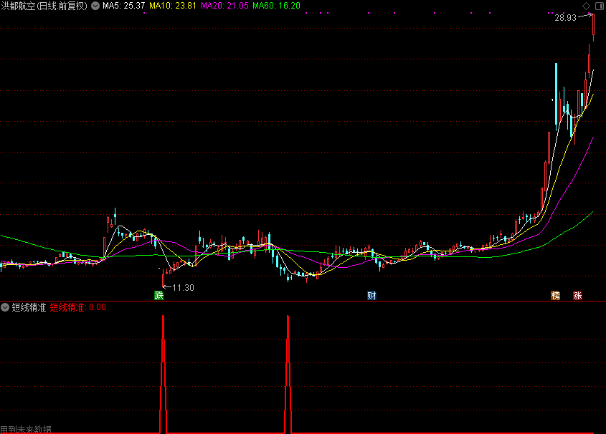The width and height of the screenshot is (606, 434).
Task: Click the MA10: 23.81 value
Action: (x=173, y=6)
